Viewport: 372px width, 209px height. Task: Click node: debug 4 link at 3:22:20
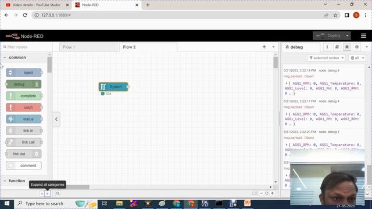[x=329, y=132]
